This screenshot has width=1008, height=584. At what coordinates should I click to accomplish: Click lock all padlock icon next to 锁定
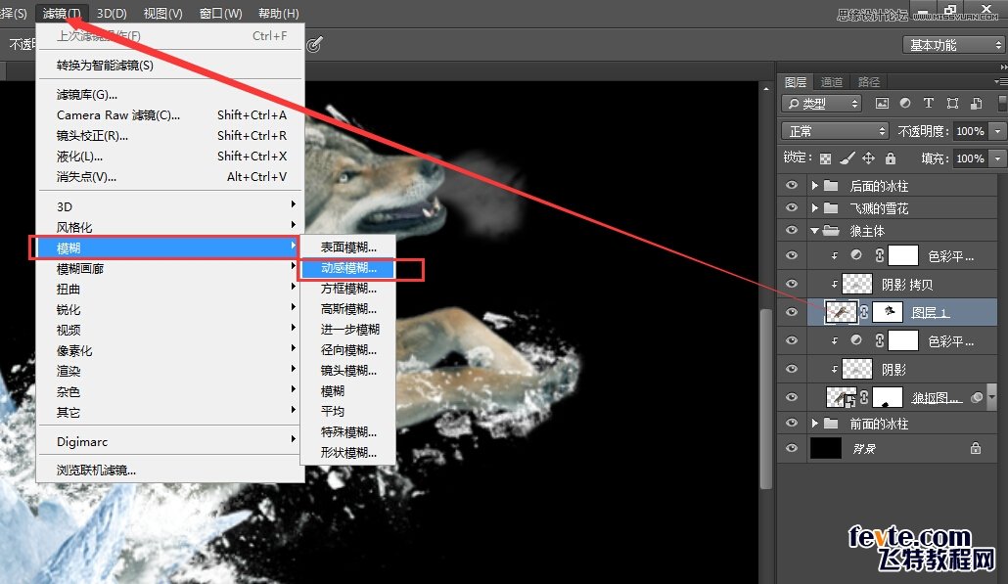[891, 158]
